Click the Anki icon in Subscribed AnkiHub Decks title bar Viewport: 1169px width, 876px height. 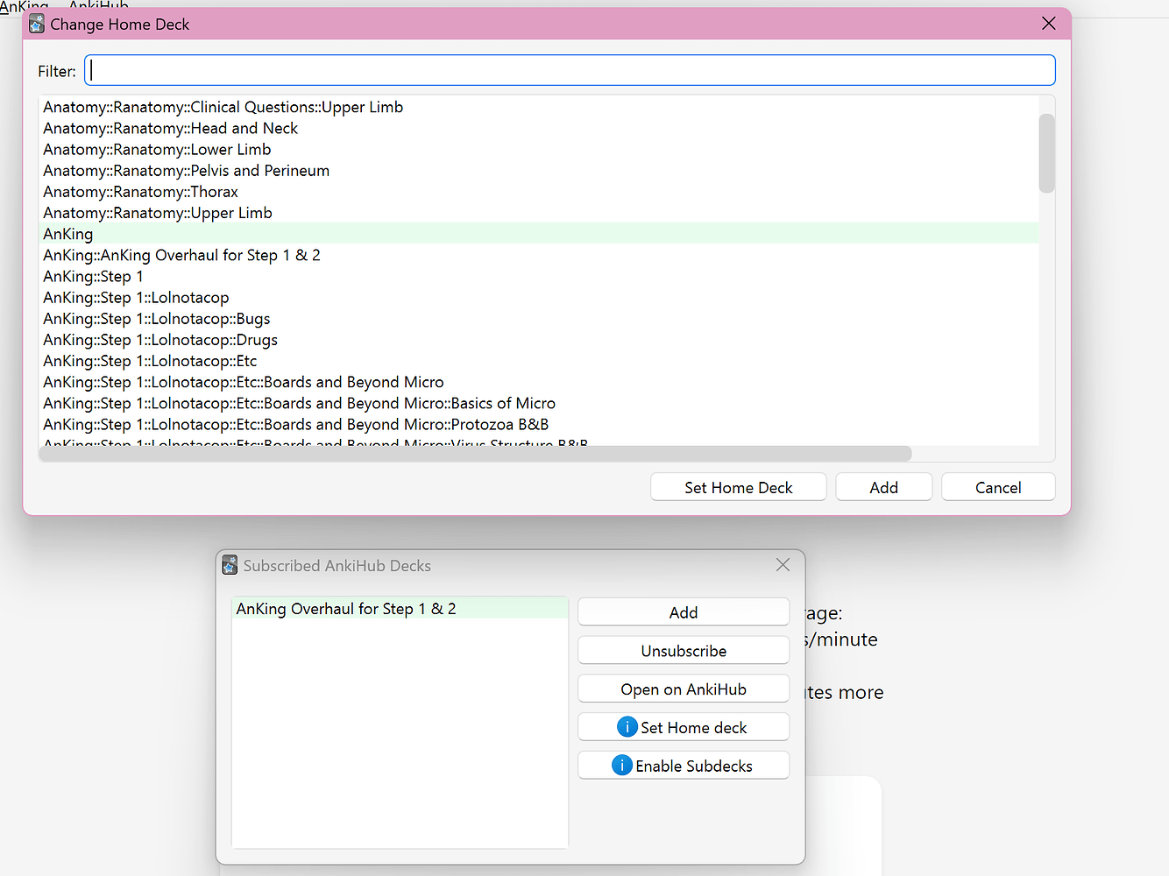coord(230,565)
